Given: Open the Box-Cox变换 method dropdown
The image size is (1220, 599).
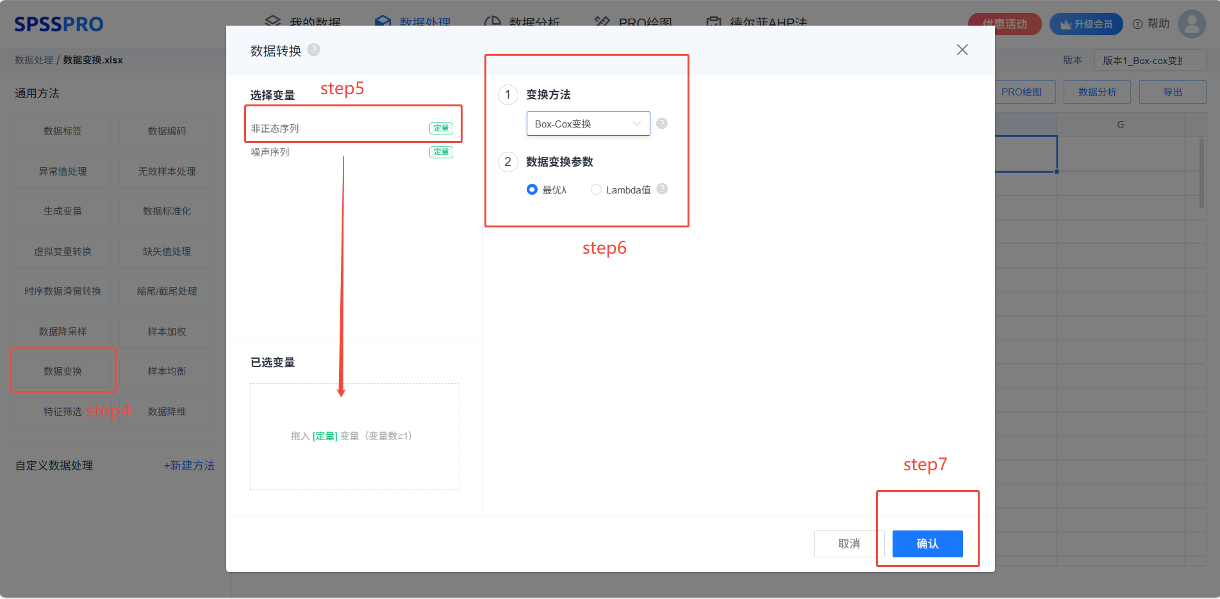Looking at the screenshot, I should (x=588, y=124).
